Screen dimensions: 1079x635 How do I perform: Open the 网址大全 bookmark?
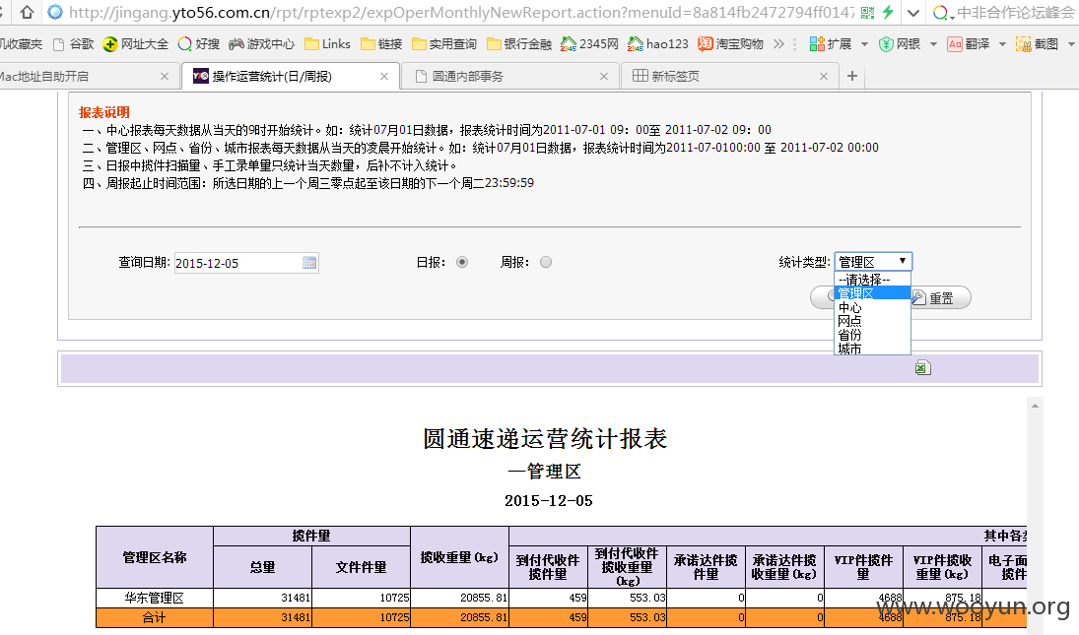[x=136, y=44]
